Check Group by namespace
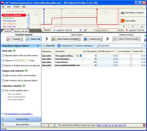 tap(74, 46)
